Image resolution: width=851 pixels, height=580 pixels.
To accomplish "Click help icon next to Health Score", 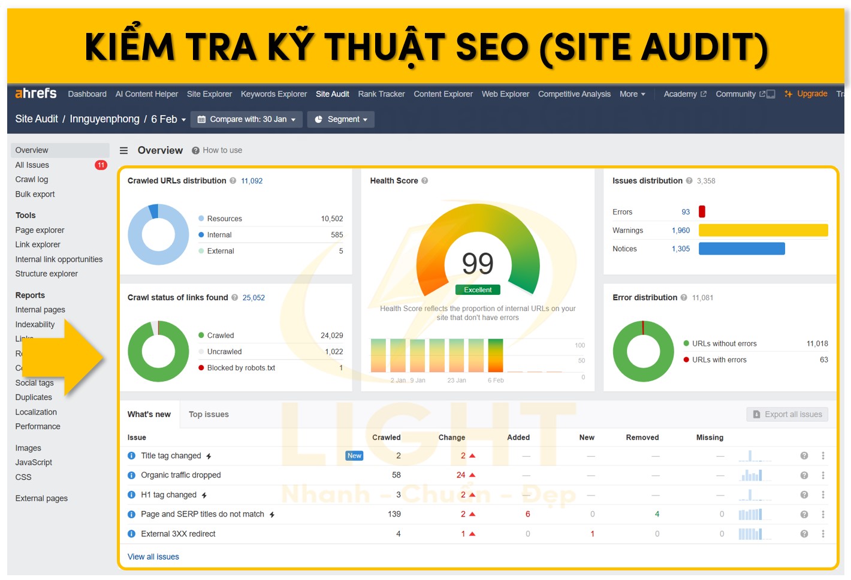I will click(424, 180).
